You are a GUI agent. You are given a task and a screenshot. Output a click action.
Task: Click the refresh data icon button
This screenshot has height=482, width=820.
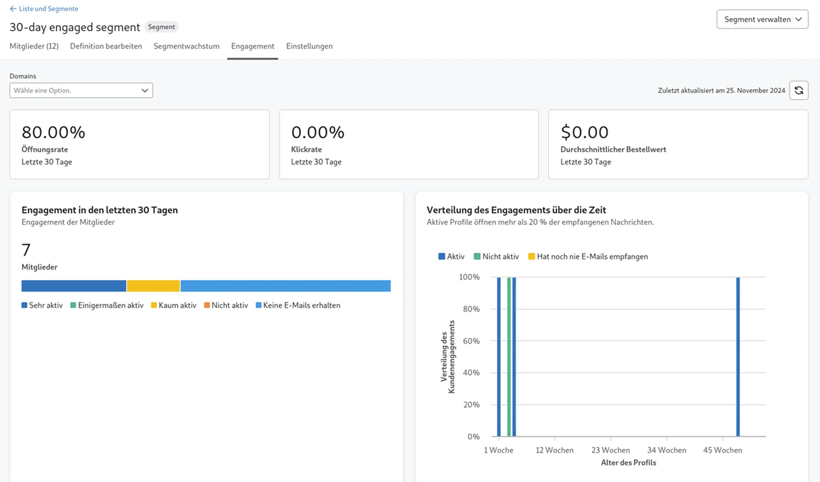click(x=799, y=90)
